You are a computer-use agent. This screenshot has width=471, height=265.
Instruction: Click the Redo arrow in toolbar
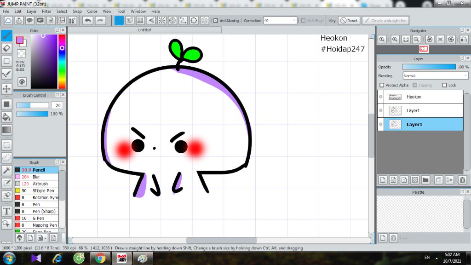pyautogui.click(x=100, y=20)
